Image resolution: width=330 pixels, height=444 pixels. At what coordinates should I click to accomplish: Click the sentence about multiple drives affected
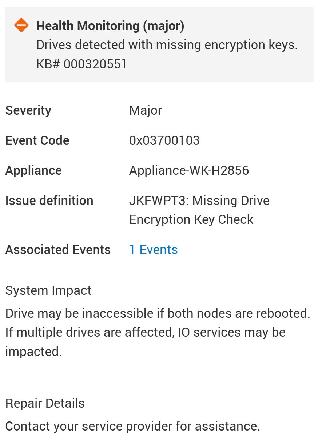(x=145, y=332)
